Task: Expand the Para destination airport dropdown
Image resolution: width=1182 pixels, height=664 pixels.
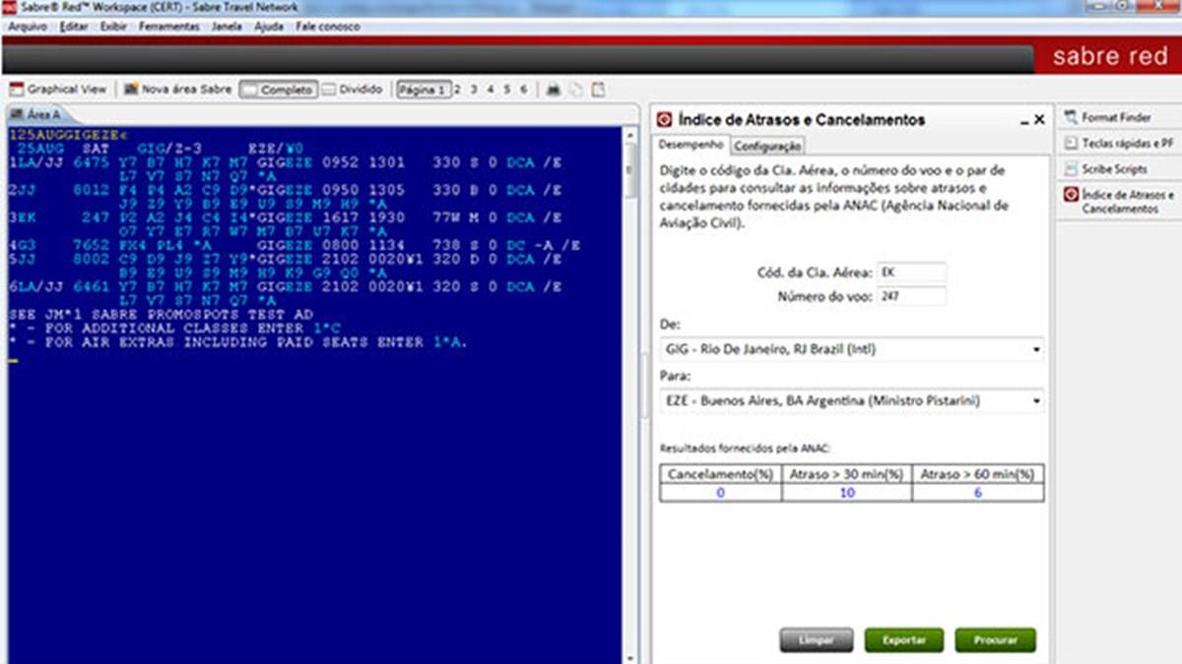Action: (1035, 401)
